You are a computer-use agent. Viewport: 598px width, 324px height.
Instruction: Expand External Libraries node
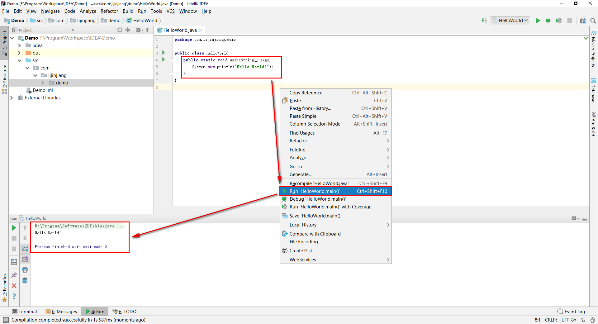12,98
